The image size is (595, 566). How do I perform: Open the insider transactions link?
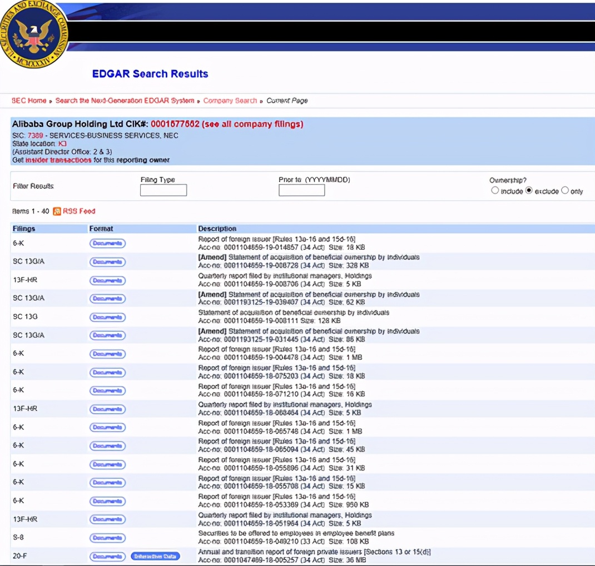pyautogui.click(x=58, y=160)
